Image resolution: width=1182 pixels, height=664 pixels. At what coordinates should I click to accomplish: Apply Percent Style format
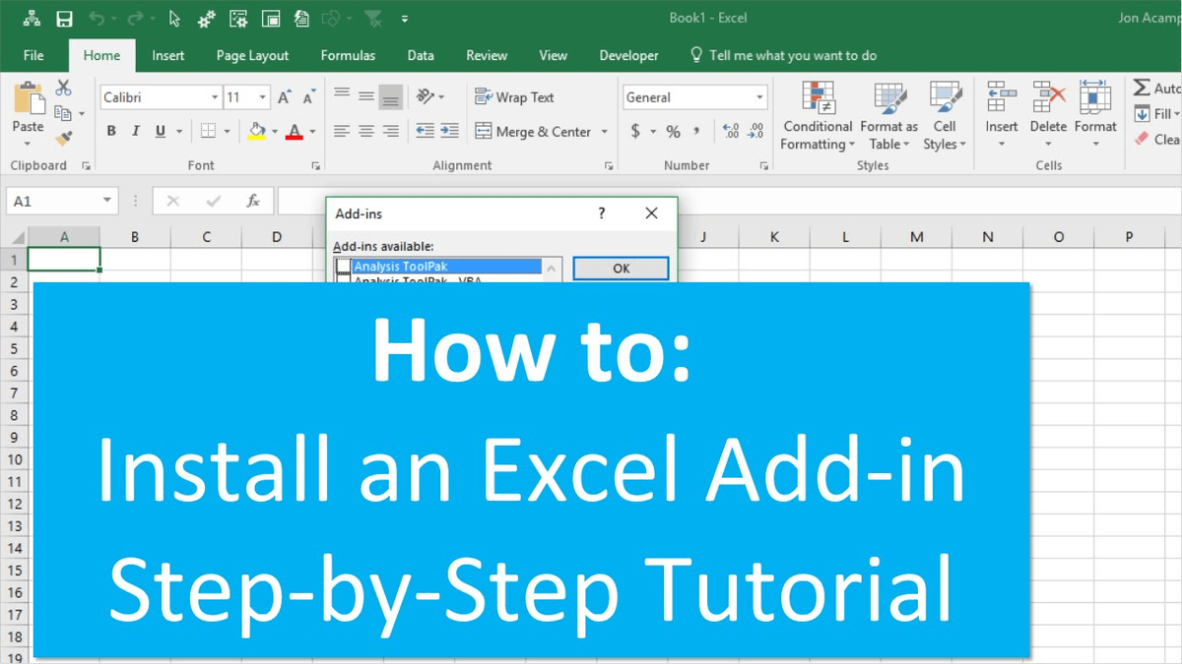pyautogui.click(x=673, y=131)
